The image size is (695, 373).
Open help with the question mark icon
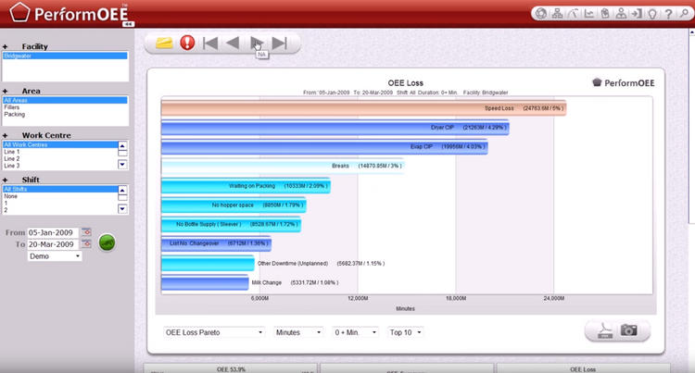[x=668, y=13]
